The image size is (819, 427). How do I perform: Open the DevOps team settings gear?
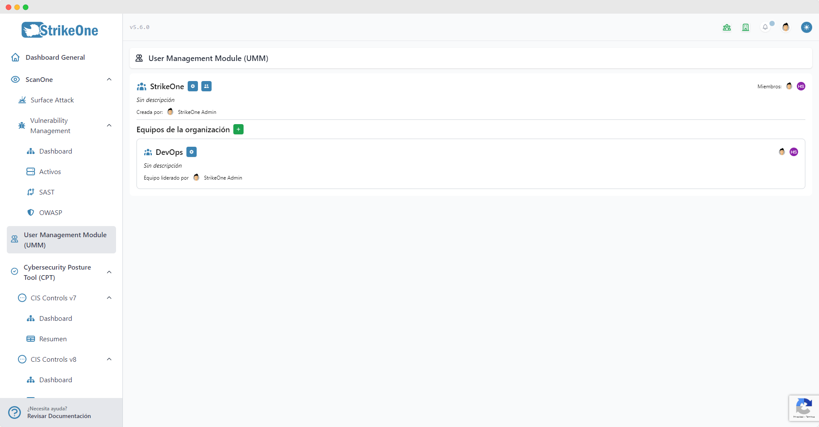(x=192, y=152)
